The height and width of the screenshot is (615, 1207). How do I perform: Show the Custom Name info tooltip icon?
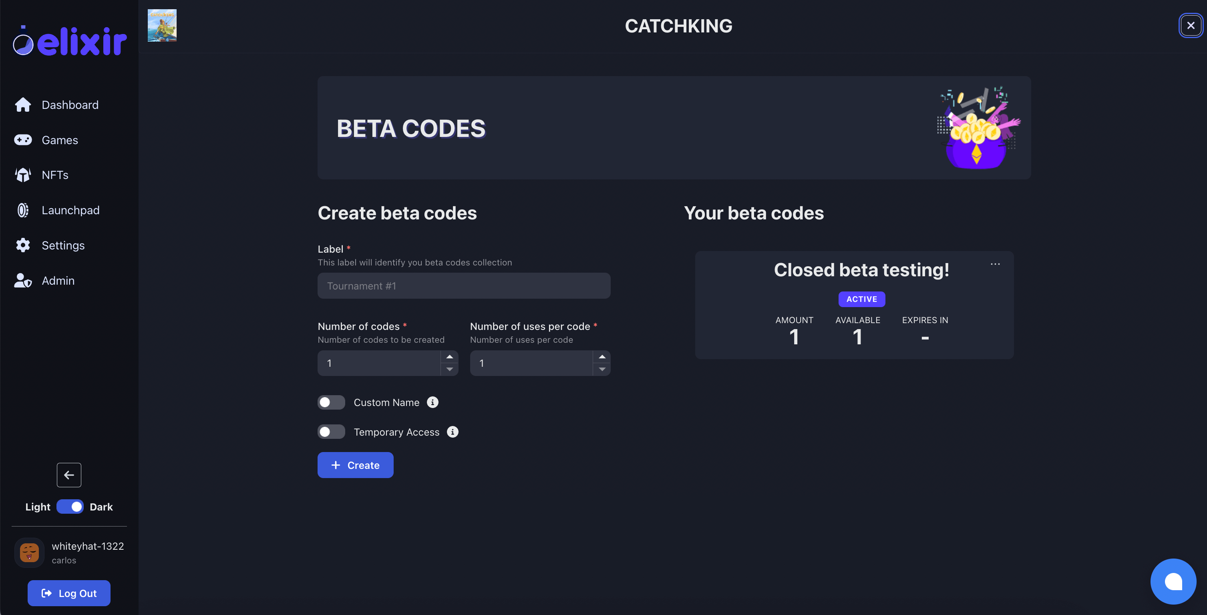point(433,402)
